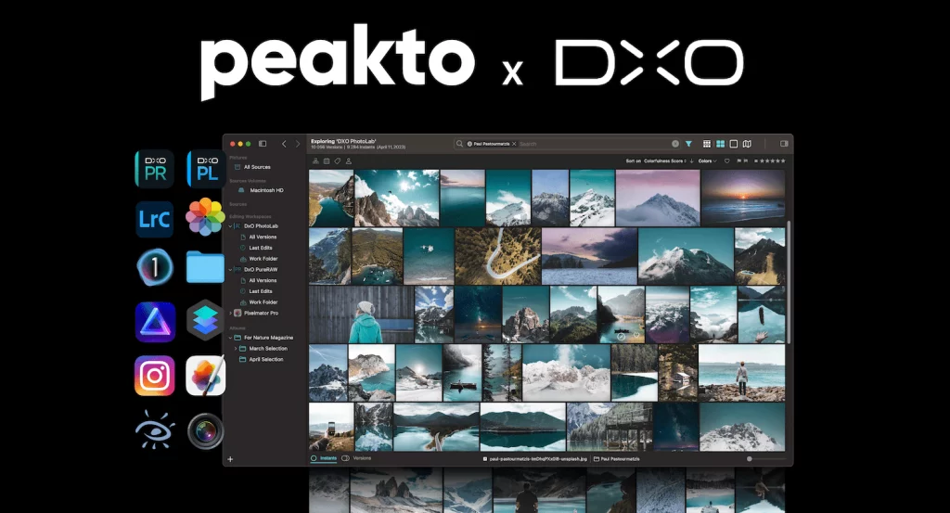Image resolution: width=950 pixels, height=513 pixels.
Task: Open the map view icon
Action: coord(747,144)
